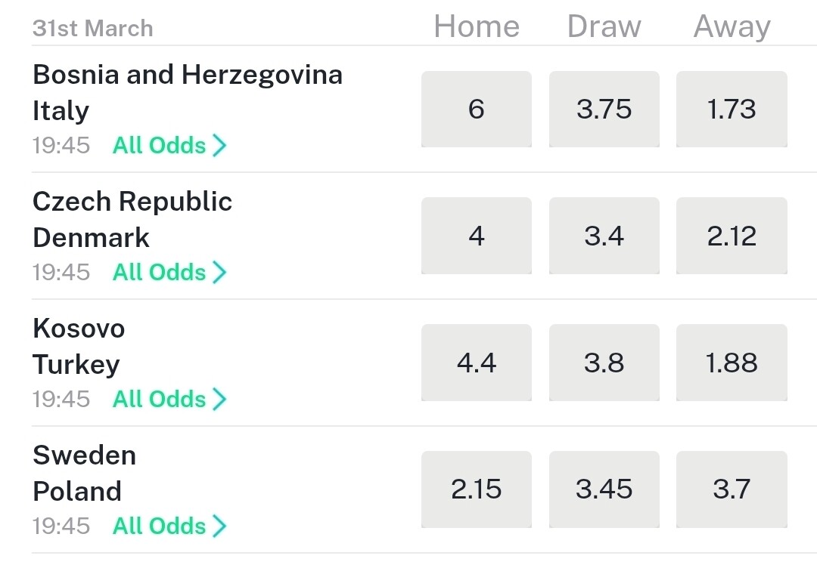The height and width of the screenshot is (568, 817).
Task: Select draw odds 3.45 for Sweden vs Poland
Action: (604, 490)
